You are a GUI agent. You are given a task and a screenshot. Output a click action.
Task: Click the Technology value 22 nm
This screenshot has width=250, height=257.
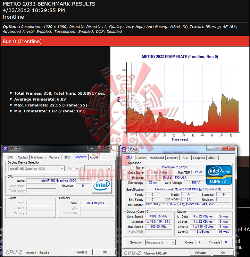coord(153,182)
